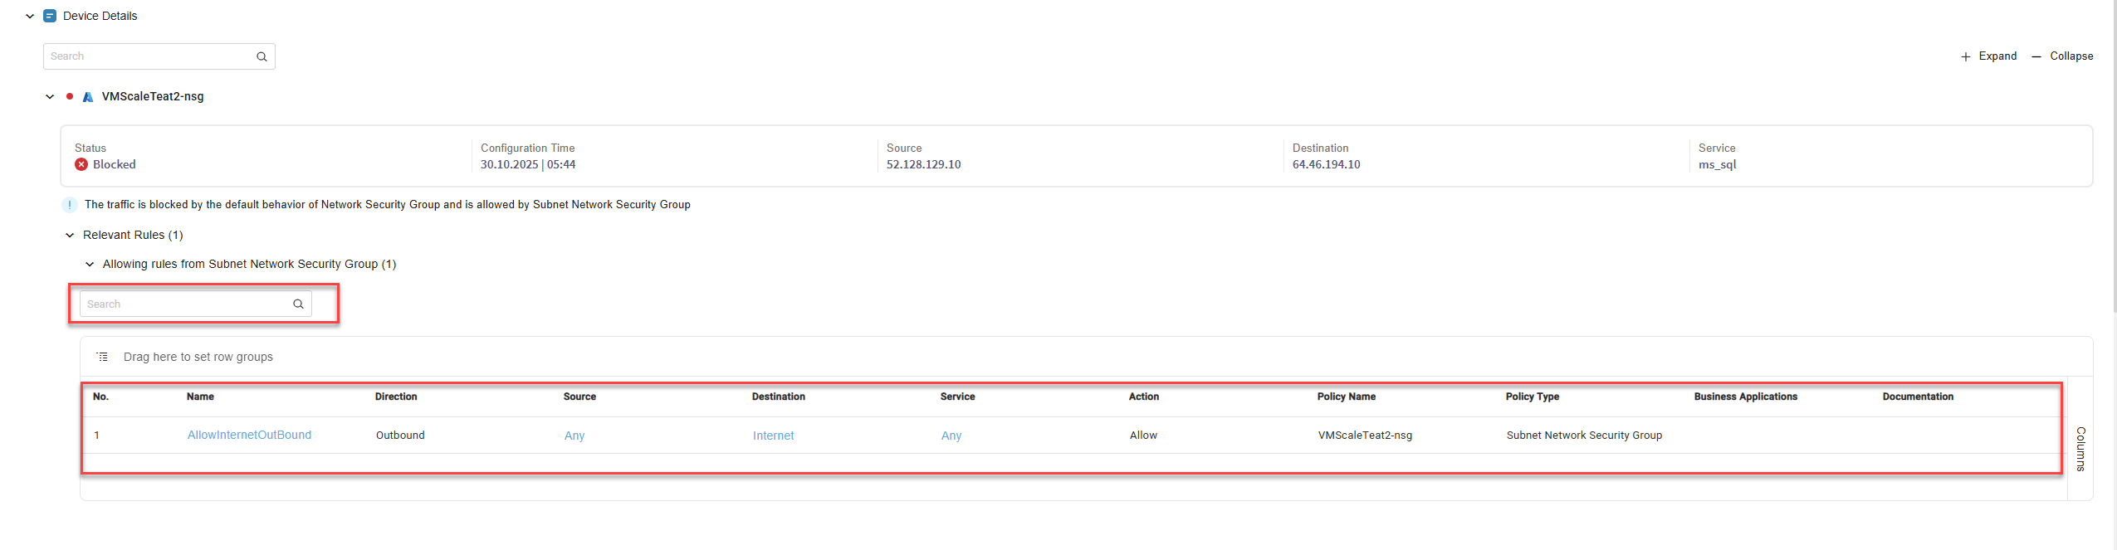Collapse the Relevant Rules (1) section
The width and height of the screenshot is (2117, 550).
70,236
